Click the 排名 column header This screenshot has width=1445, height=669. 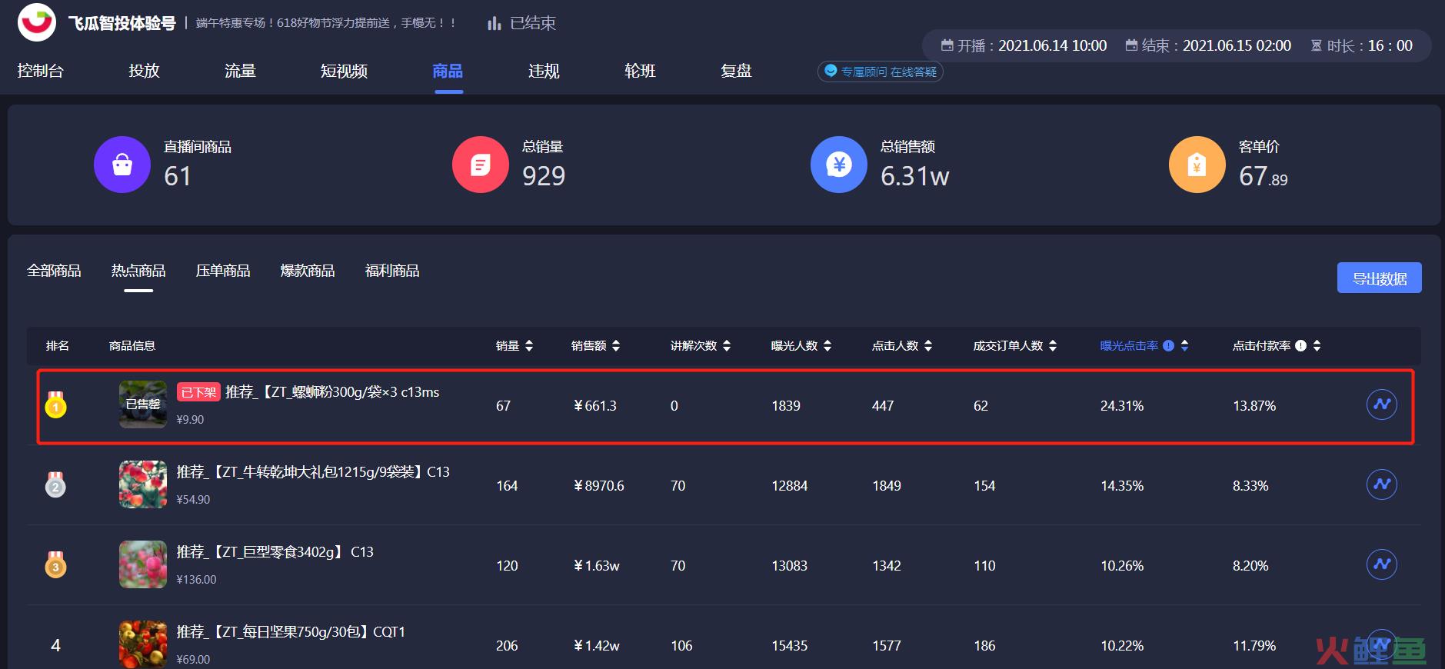(x=58, y=346)
